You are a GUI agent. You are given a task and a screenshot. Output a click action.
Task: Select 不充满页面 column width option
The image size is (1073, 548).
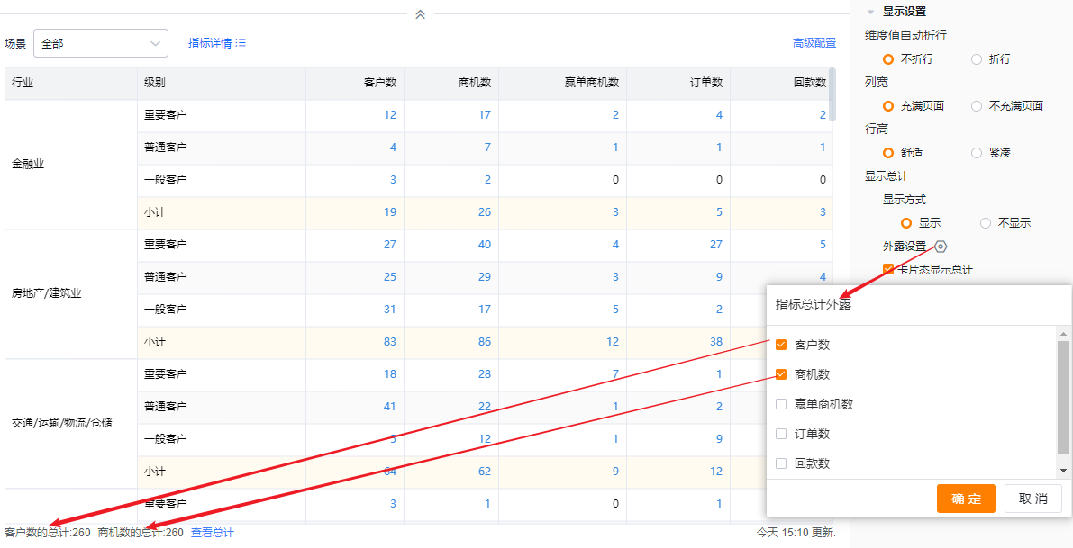977,106
